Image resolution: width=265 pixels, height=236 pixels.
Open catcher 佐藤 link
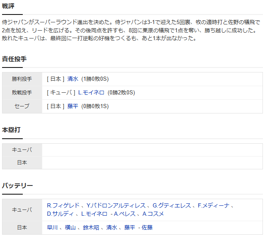(147, 228)
